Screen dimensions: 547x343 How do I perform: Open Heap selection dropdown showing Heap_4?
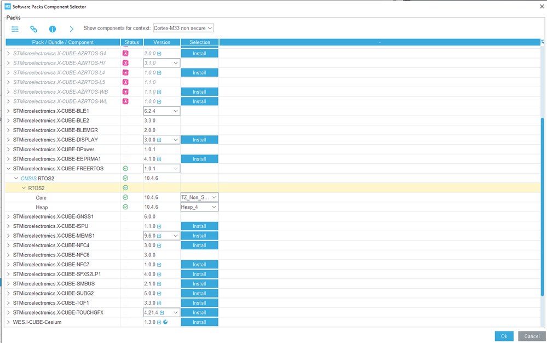point(199,207)
